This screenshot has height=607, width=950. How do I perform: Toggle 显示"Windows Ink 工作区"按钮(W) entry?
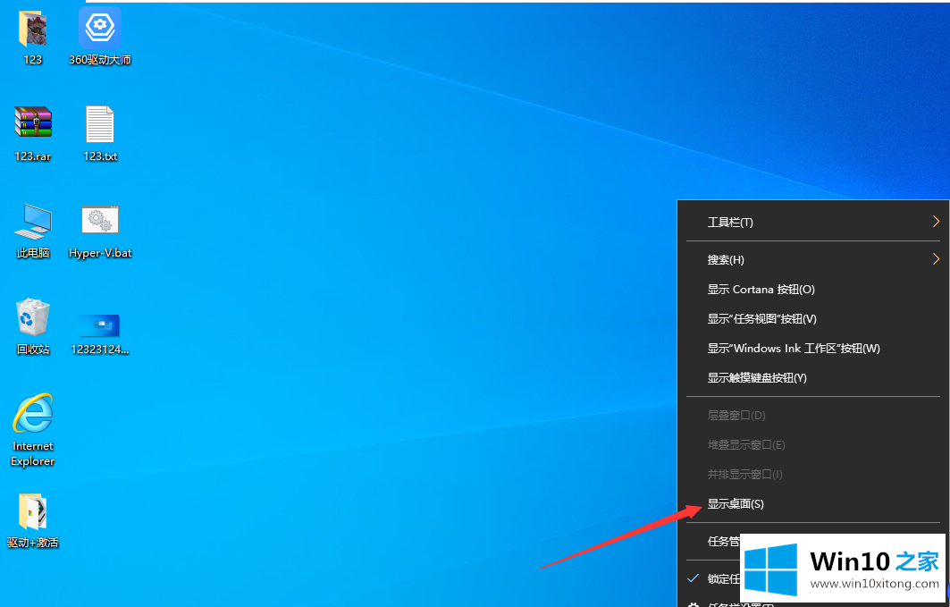pos(813,349)
